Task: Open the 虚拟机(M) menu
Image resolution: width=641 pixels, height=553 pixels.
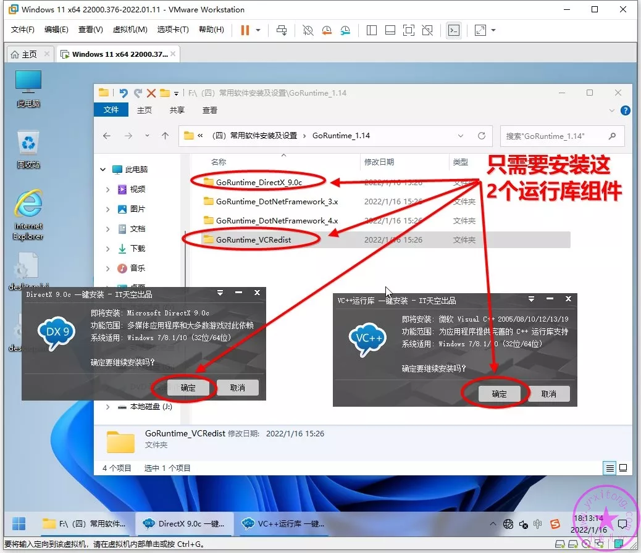Action: tap(130, 30)
